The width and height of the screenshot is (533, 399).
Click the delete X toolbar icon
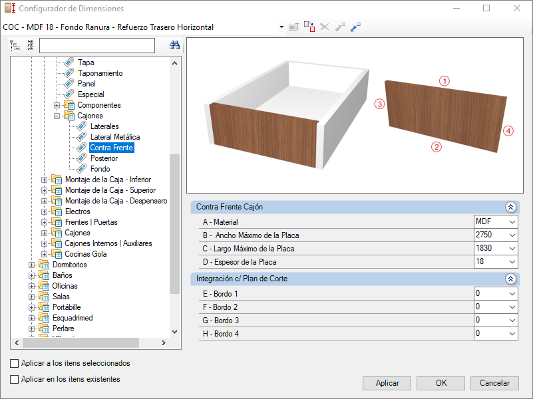[325, 27]
